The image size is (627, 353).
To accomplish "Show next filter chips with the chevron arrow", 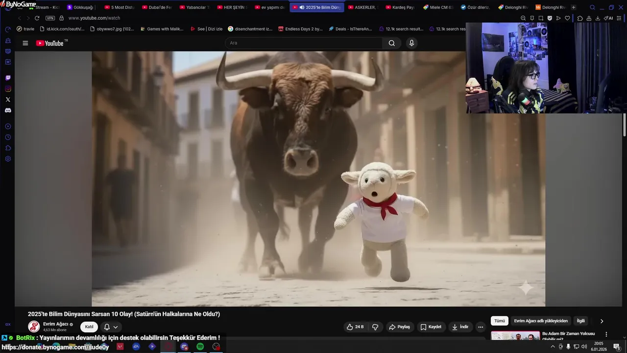I will (602, 321).
